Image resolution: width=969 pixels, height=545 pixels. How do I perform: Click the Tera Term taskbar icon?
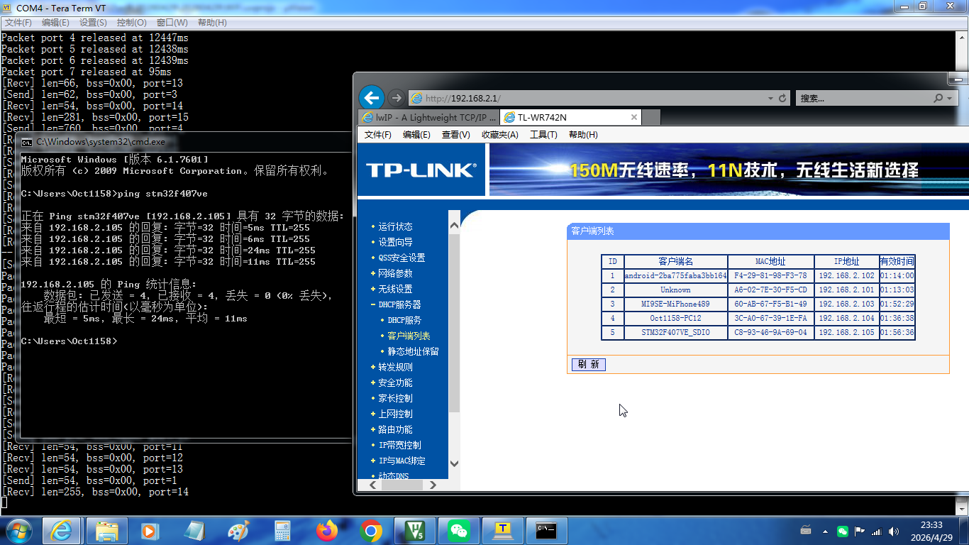coord(503,530)
